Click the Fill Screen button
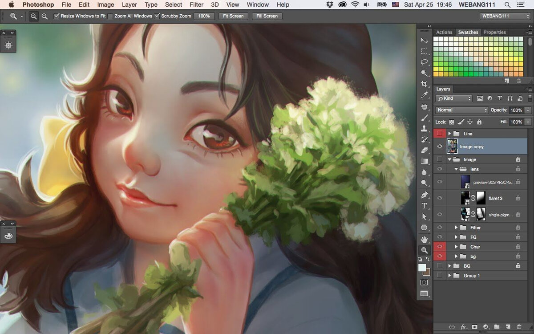The height and width of the screenshot is (334, 534). click(267, 16)
